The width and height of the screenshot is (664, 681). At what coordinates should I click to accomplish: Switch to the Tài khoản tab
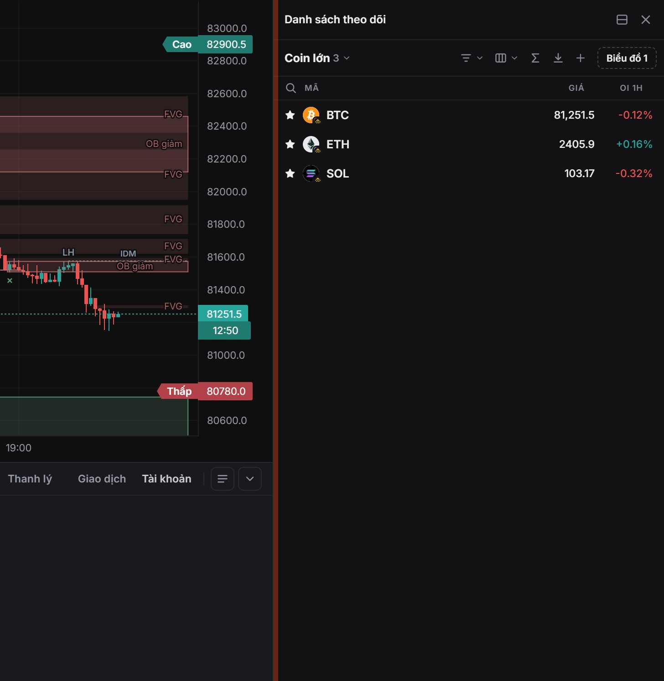[x=166, y=479]
